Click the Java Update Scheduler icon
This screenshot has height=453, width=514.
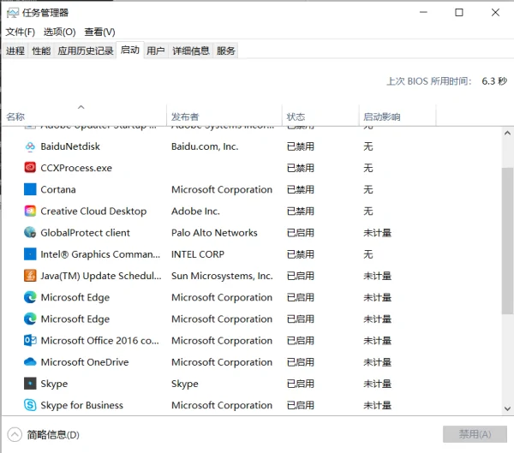click(x=30, y=276)
